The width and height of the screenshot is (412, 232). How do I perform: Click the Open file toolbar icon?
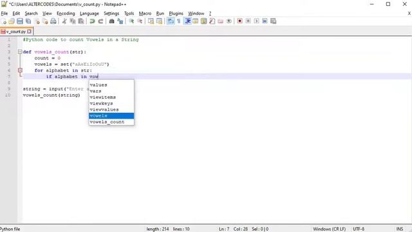pyautogui.click(x=12, y=21)
